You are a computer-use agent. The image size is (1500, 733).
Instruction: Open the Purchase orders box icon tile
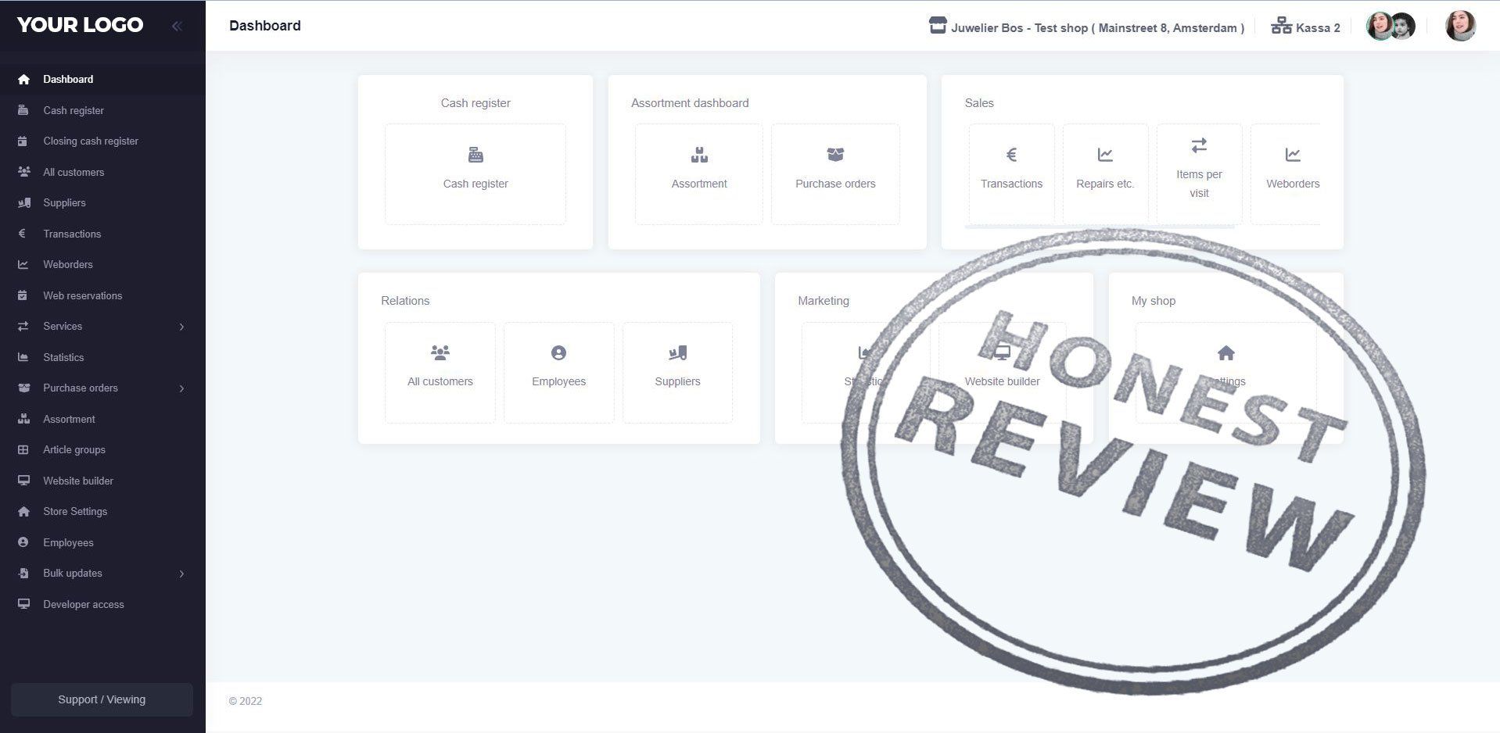834,156
